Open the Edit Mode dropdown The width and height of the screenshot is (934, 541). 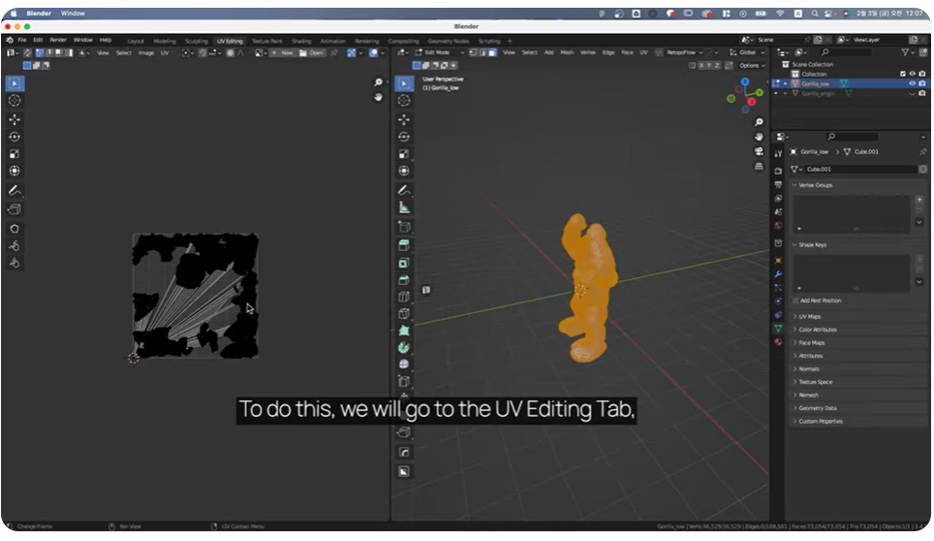[x=440, y=52]
